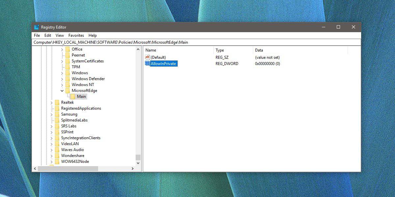Image resolution: width=395 pixels, height=197 pixels.
Task: Open the File menu
Action: (37, 35)
